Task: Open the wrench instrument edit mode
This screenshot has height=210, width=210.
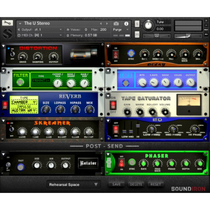Action: coord(8,23)
